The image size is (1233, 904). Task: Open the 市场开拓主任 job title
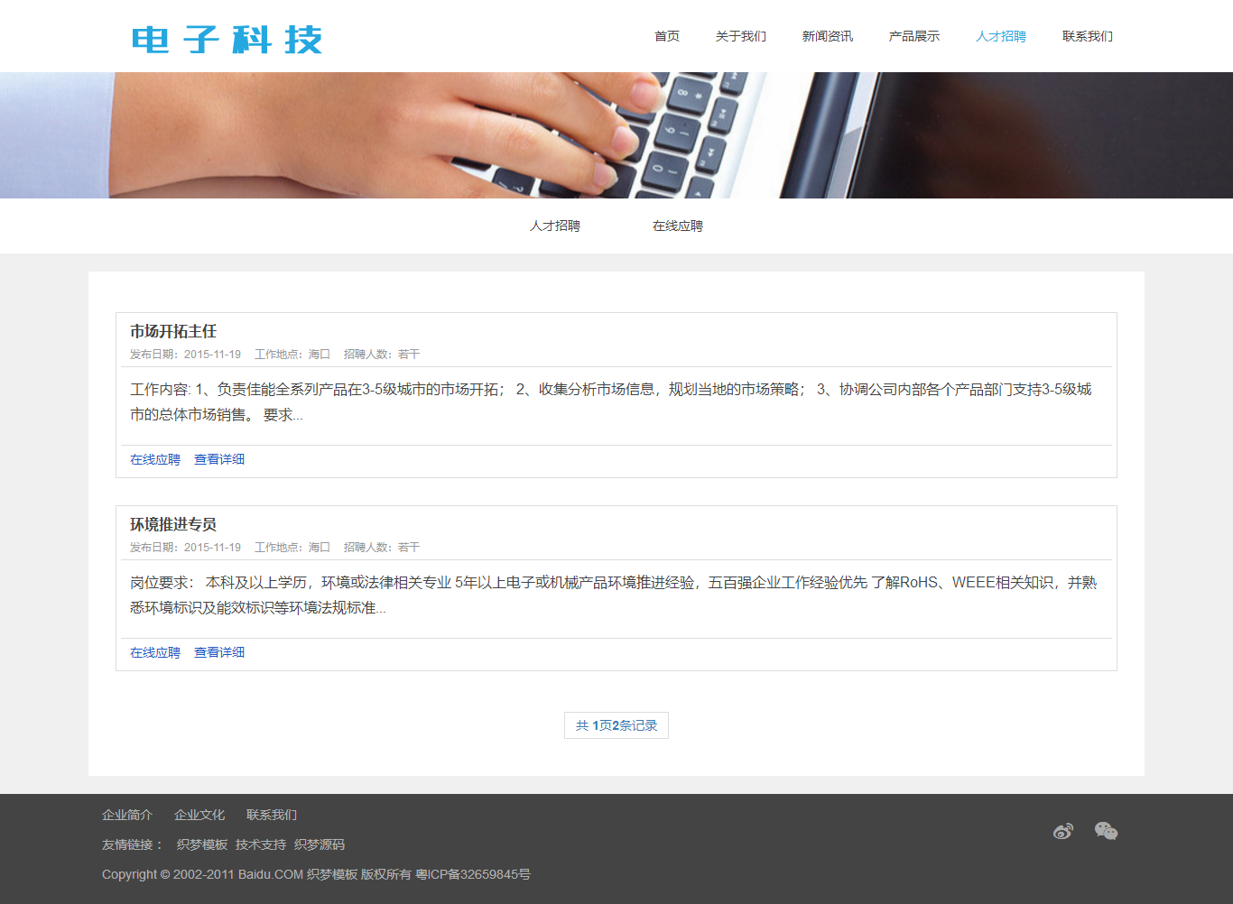173,331
